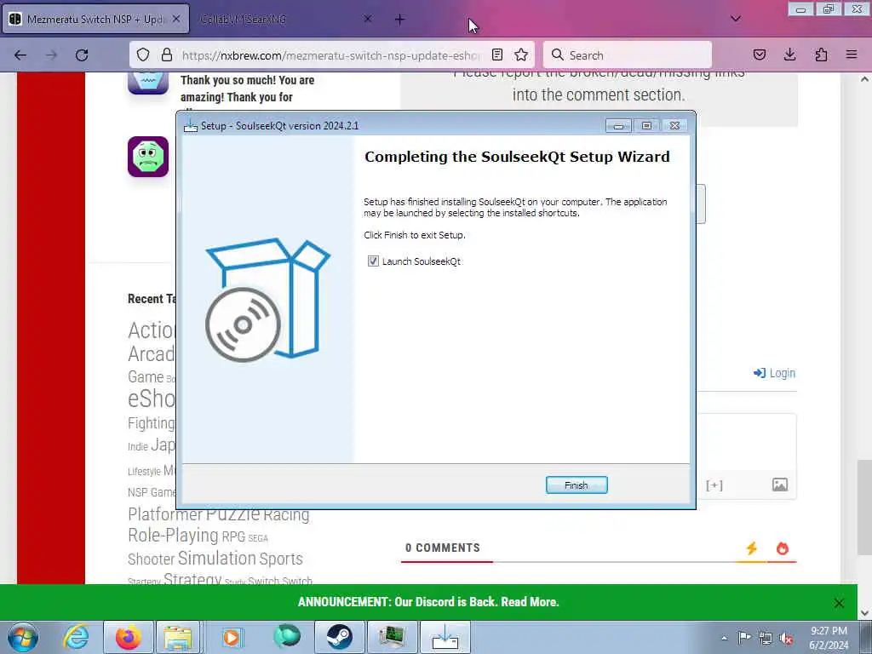Open the Role-Playing tag link

[173, 535]
